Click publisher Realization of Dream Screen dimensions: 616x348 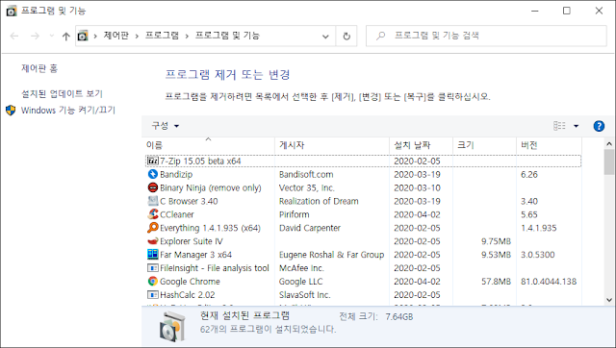coord(319,201)
